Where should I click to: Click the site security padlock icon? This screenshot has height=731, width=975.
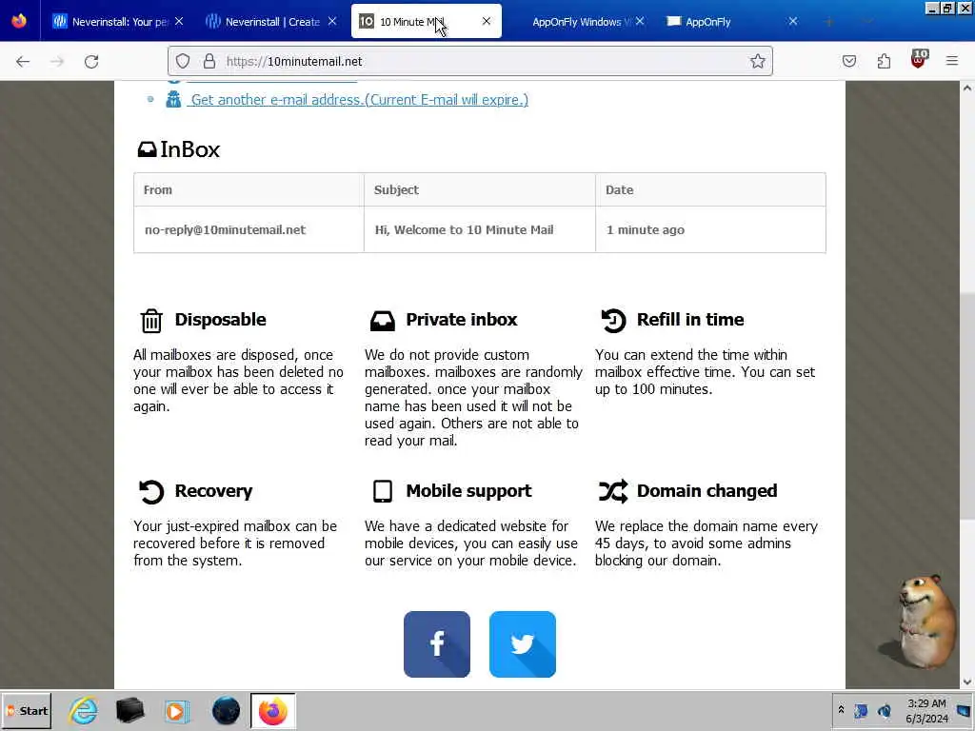(209, 61)
